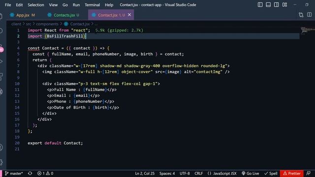The height and width of the screenshot is (177, 315).
Task: Toggle the Spell checker in status bar
Action: point(271,174)
